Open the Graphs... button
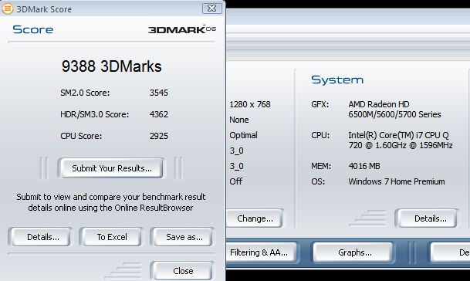The height and width of the screenshot is (281, 470). coord(353,252)
